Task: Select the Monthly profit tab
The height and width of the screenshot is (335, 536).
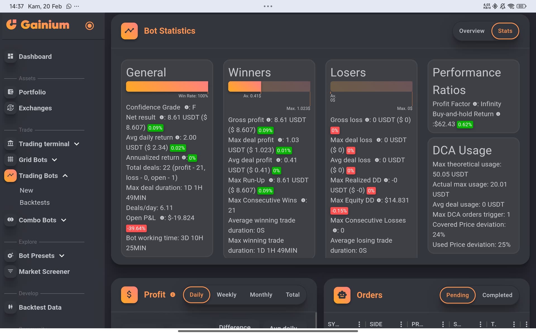Action: tap(261, 295)
